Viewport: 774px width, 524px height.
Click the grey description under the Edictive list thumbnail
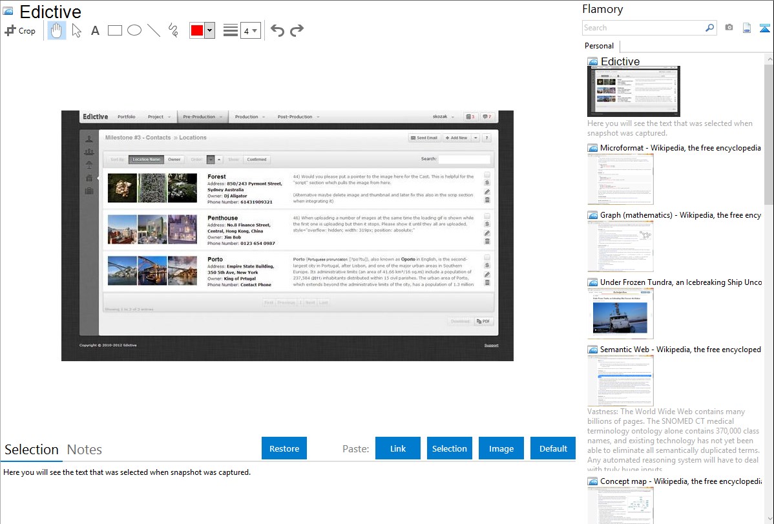(670, 128)
